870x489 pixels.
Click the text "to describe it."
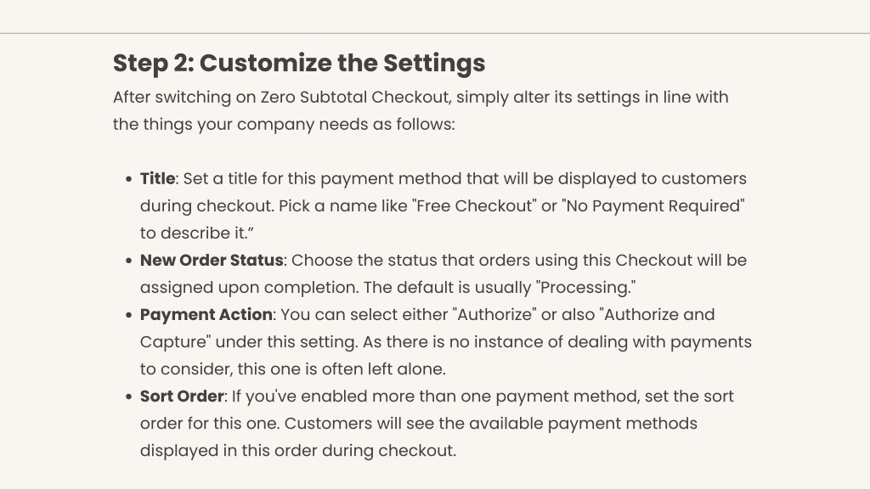197,233
